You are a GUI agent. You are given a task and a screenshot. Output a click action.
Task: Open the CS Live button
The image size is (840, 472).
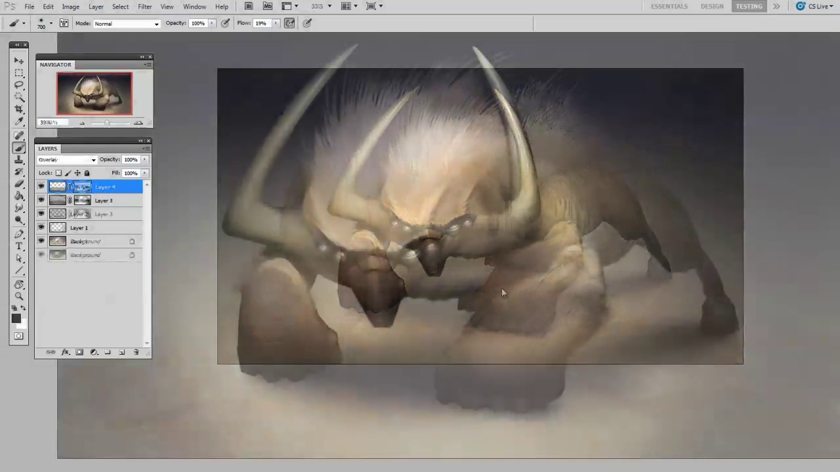[814, 7]
